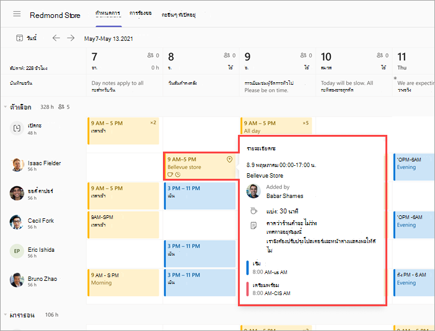Open Isaac Fielder's 9 AM–5 PM Bellevue shift

[200, 166]
